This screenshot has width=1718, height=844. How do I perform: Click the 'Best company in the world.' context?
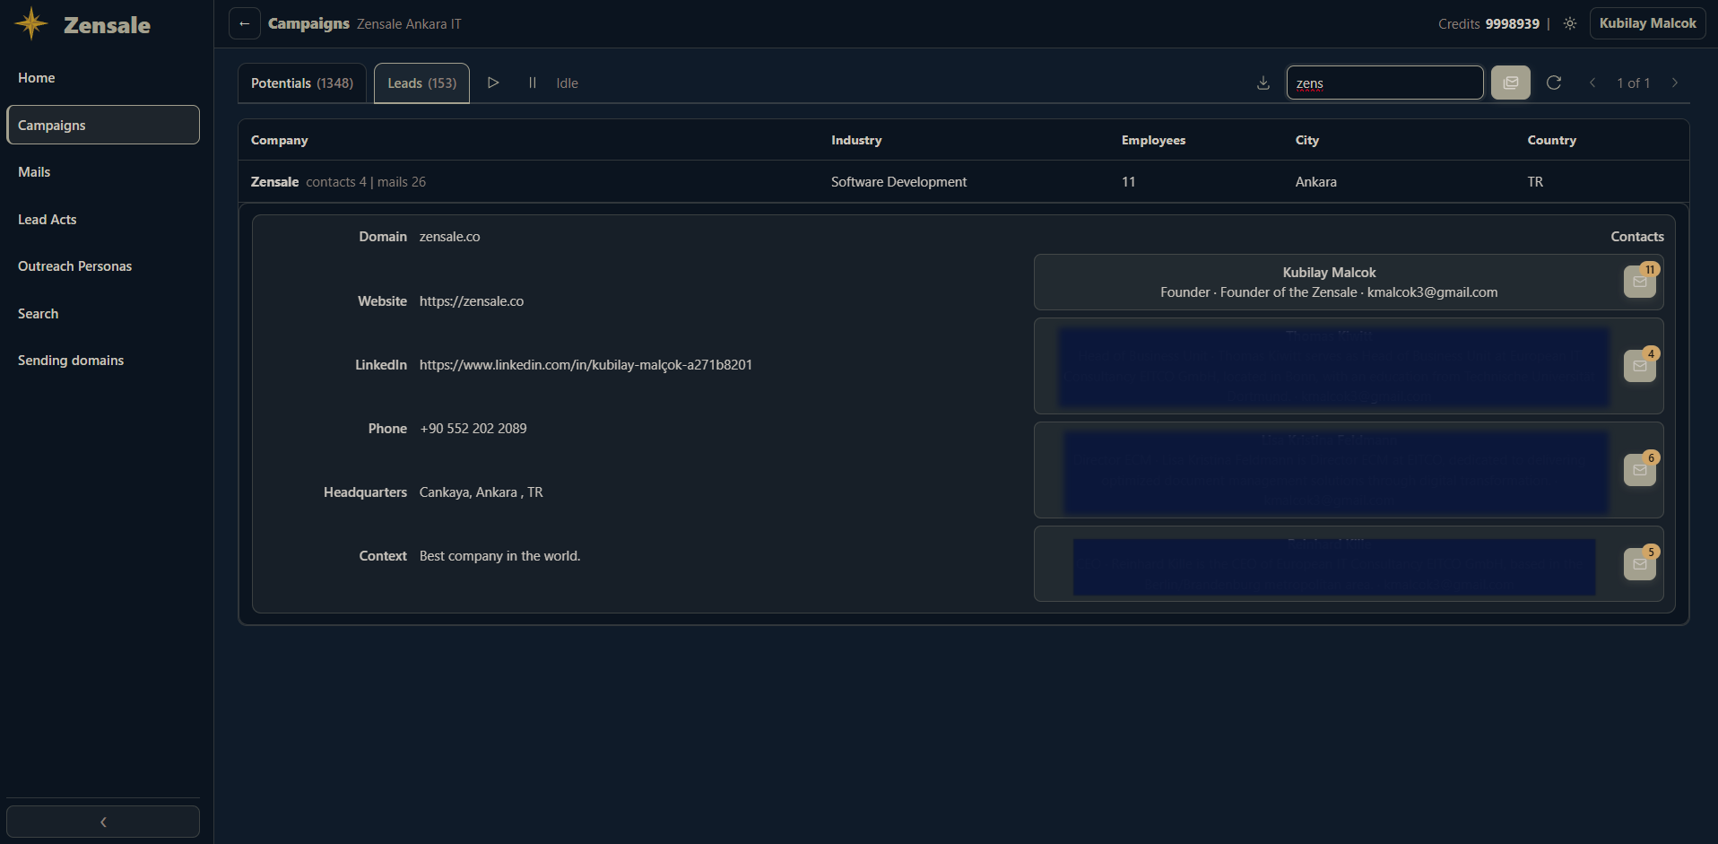[x=499, y=556]
